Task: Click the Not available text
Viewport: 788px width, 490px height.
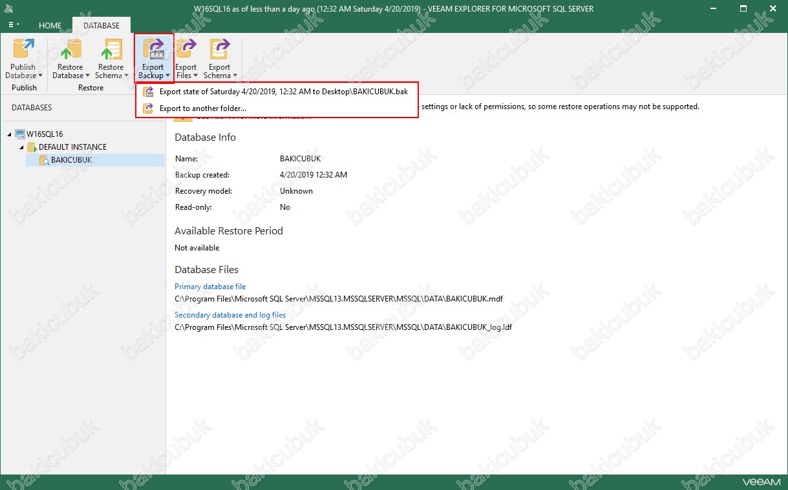Action: (x=197, y=248)
